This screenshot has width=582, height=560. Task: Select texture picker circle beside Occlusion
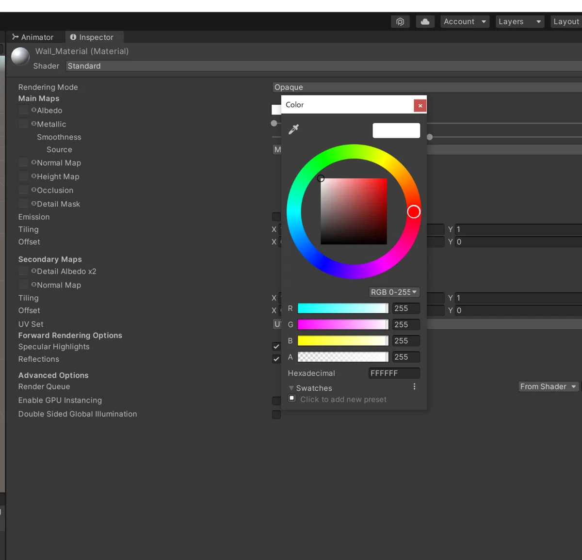pos(34,190)
